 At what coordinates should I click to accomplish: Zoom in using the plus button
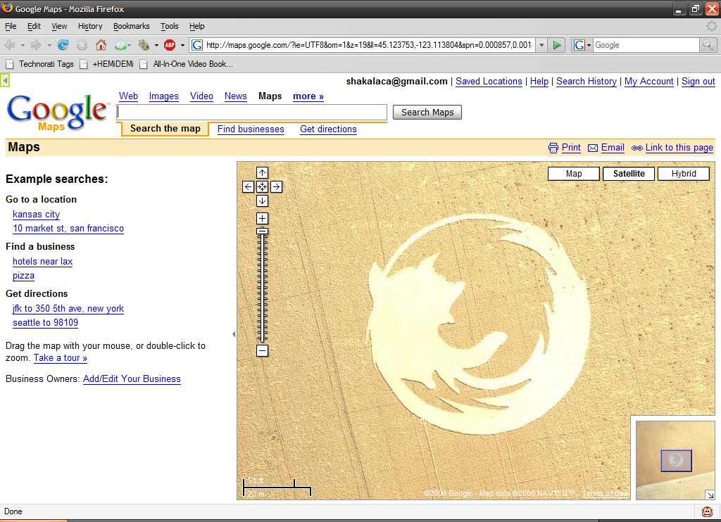[x=262, y=218]
